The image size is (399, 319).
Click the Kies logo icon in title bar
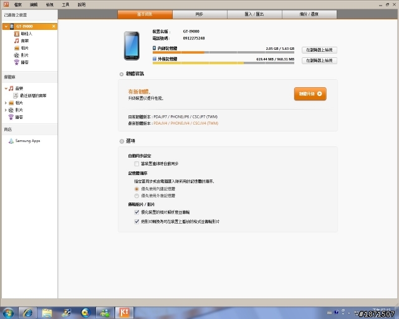tap(6, 4)
